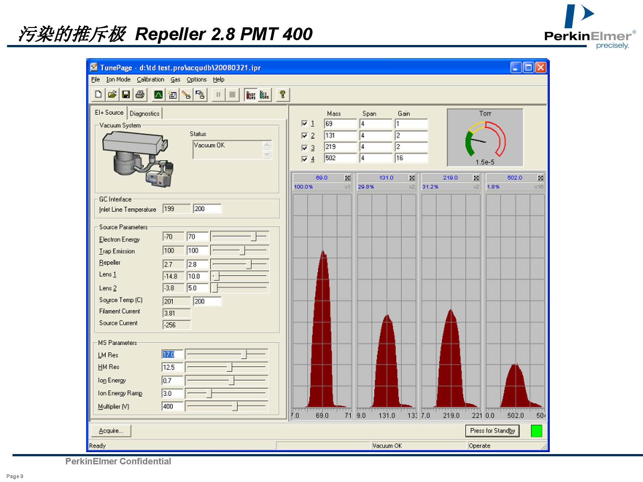Viewport: 643px width, 482px height.
Task: Adjust the Lens 1 slider
Action: [240, 276]
